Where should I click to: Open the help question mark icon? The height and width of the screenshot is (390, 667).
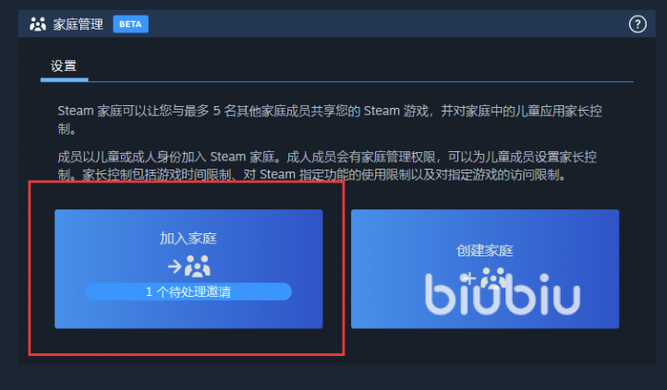[x=637, y=24]
